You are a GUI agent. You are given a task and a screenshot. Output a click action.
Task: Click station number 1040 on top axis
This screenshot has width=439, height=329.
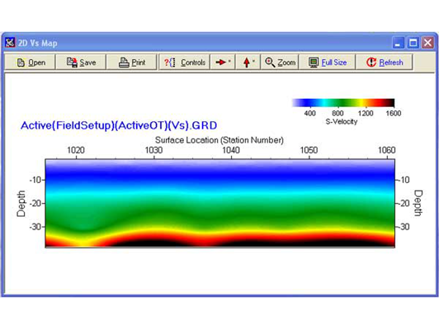point(231,150)
